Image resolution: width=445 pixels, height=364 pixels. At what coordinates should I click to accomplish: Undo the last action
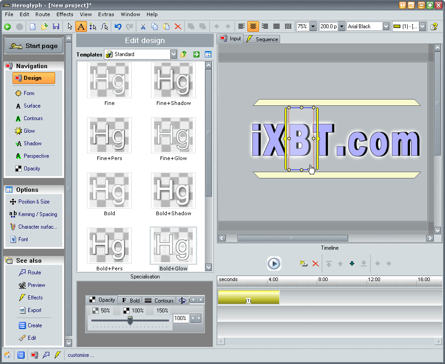(118, 27)
